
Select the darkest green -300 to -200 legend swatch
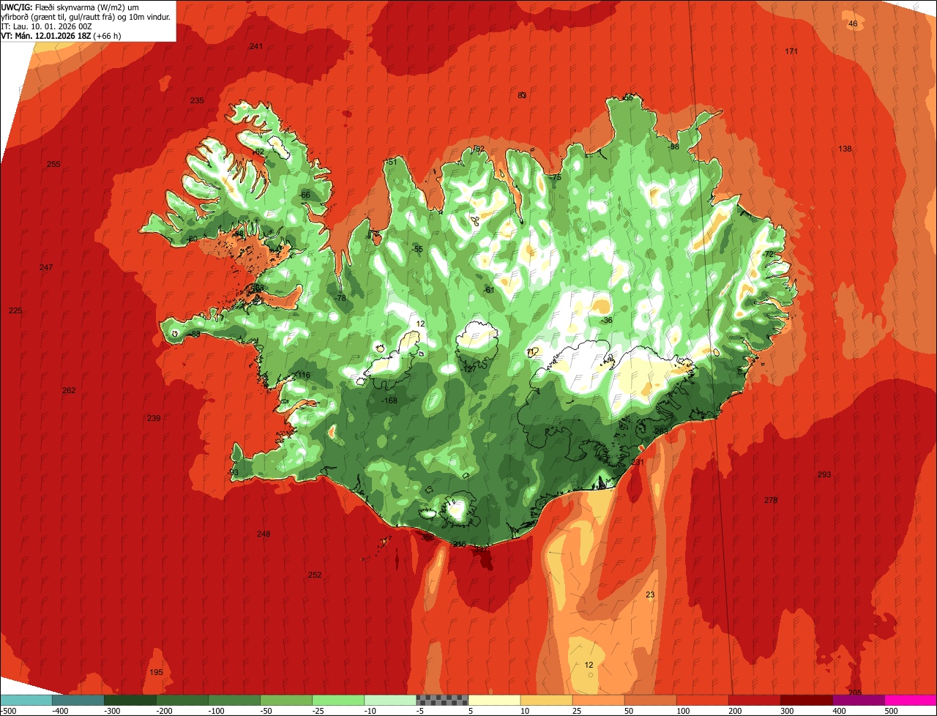[130, 700]
